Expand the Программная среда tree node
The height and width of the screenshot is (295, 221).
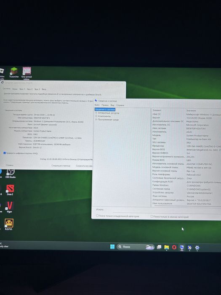coord(96,120)
